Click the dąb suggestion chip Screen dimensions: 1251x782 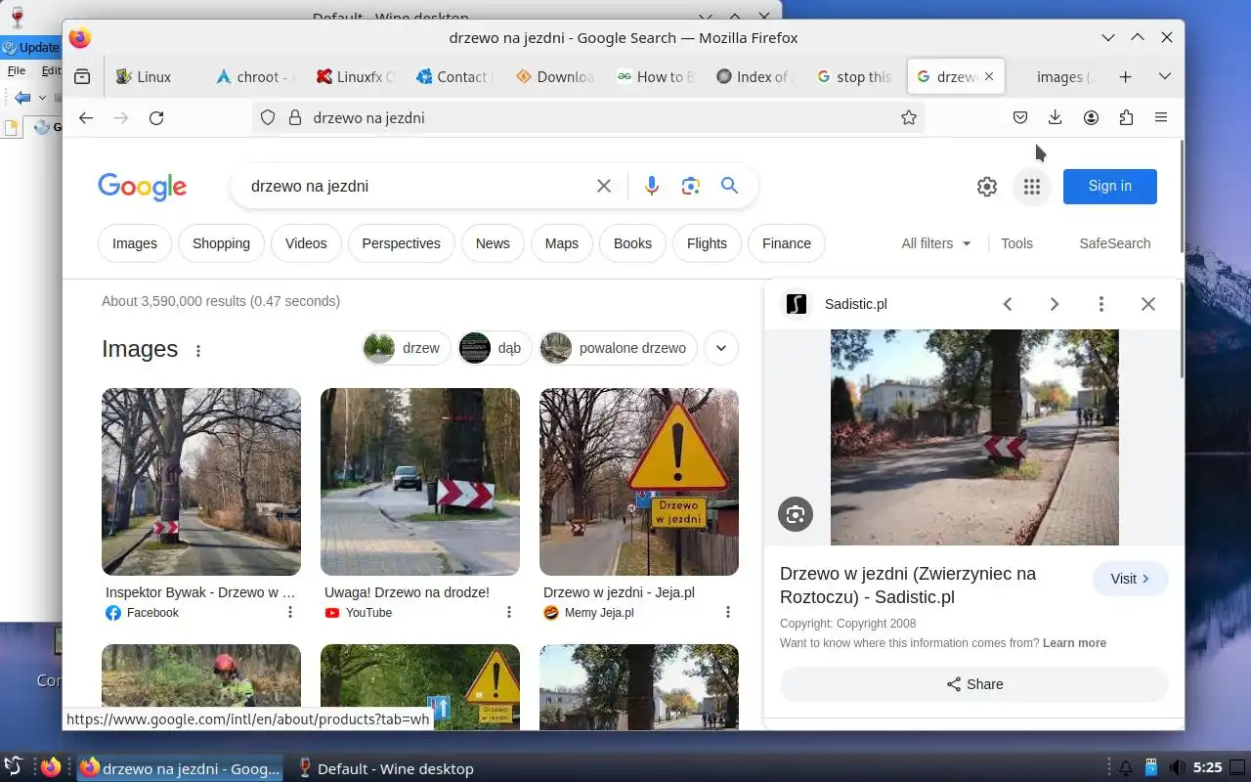(495, 347)
